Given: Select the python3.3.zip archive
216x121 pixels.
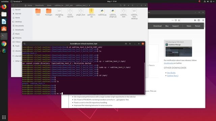Looking at the screenshot, I should pyautogui.click(x=91, y=13).
